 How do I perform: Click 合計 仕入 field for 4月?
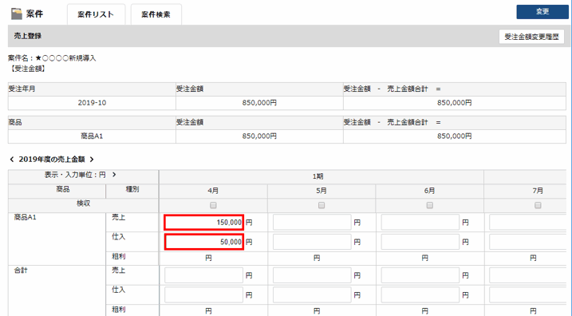(204, 294)
